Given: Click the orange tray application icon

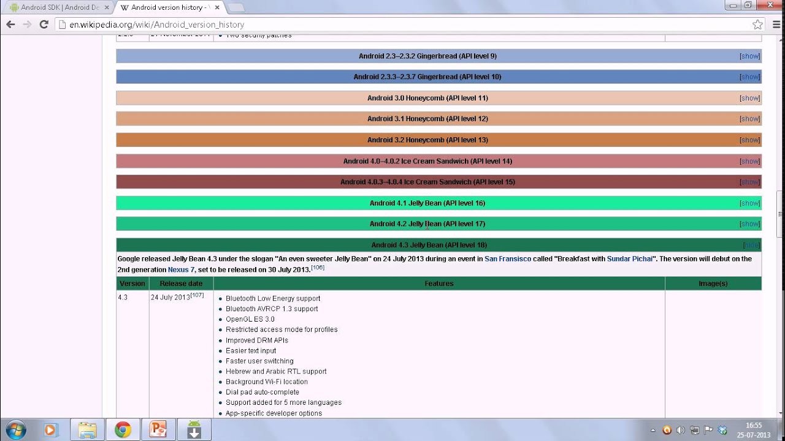Looking at the screenshot, I should click(x=667, y=430).
